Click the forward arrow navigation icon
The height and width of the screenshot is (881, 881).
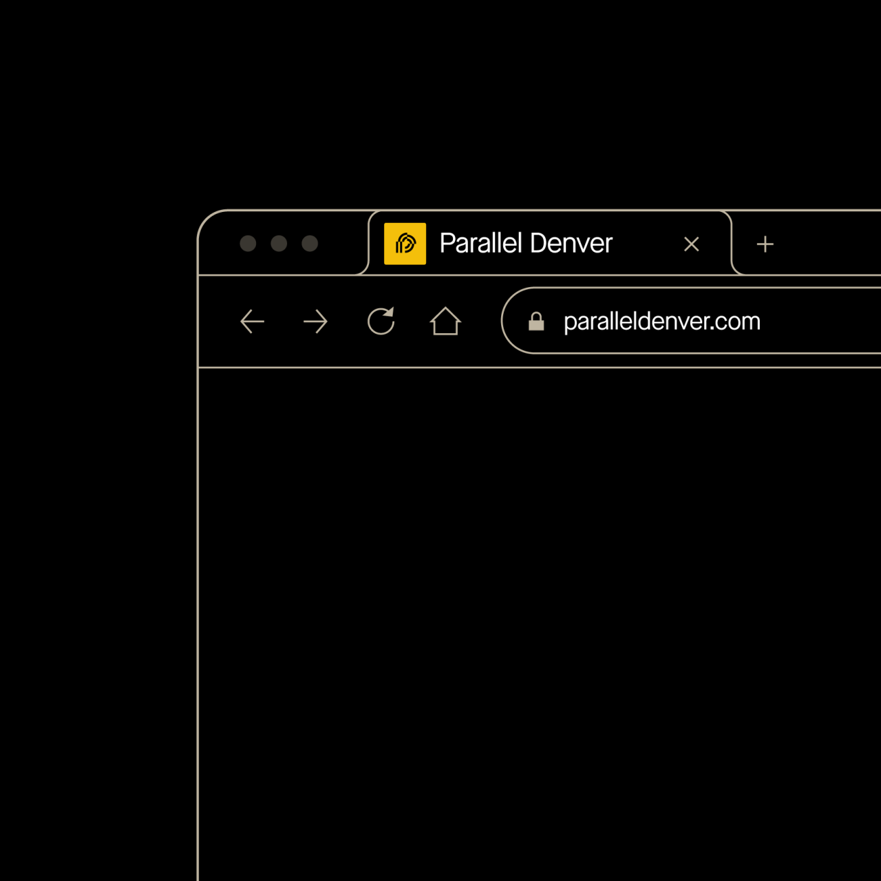[x=315, y=321]
